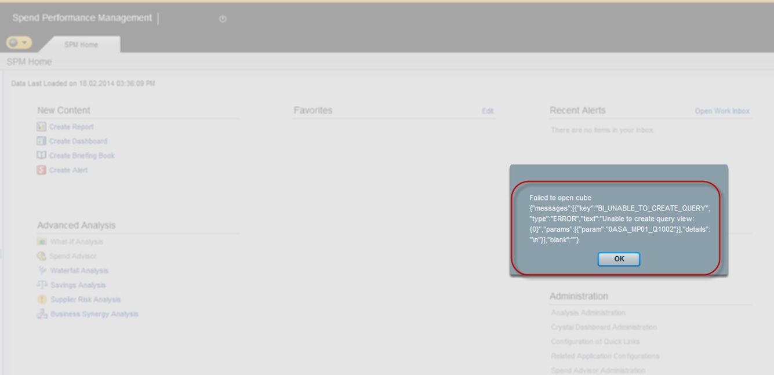Click the Data Last Loaded timestamp text
774x375 pixels.
[x=83, y=83]
